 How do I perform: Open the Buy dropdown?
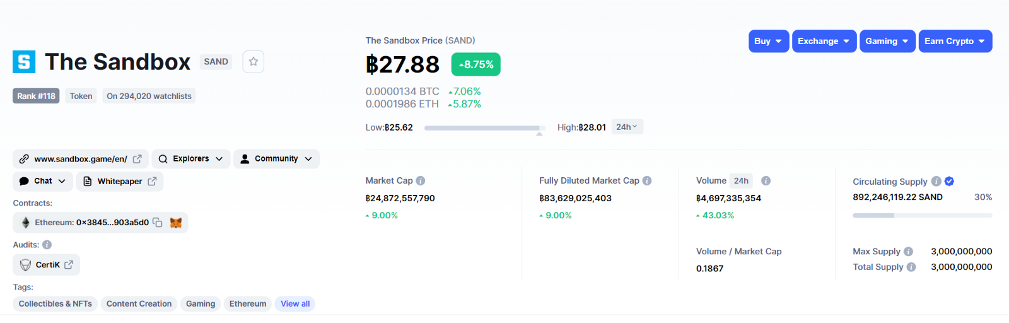769,41
